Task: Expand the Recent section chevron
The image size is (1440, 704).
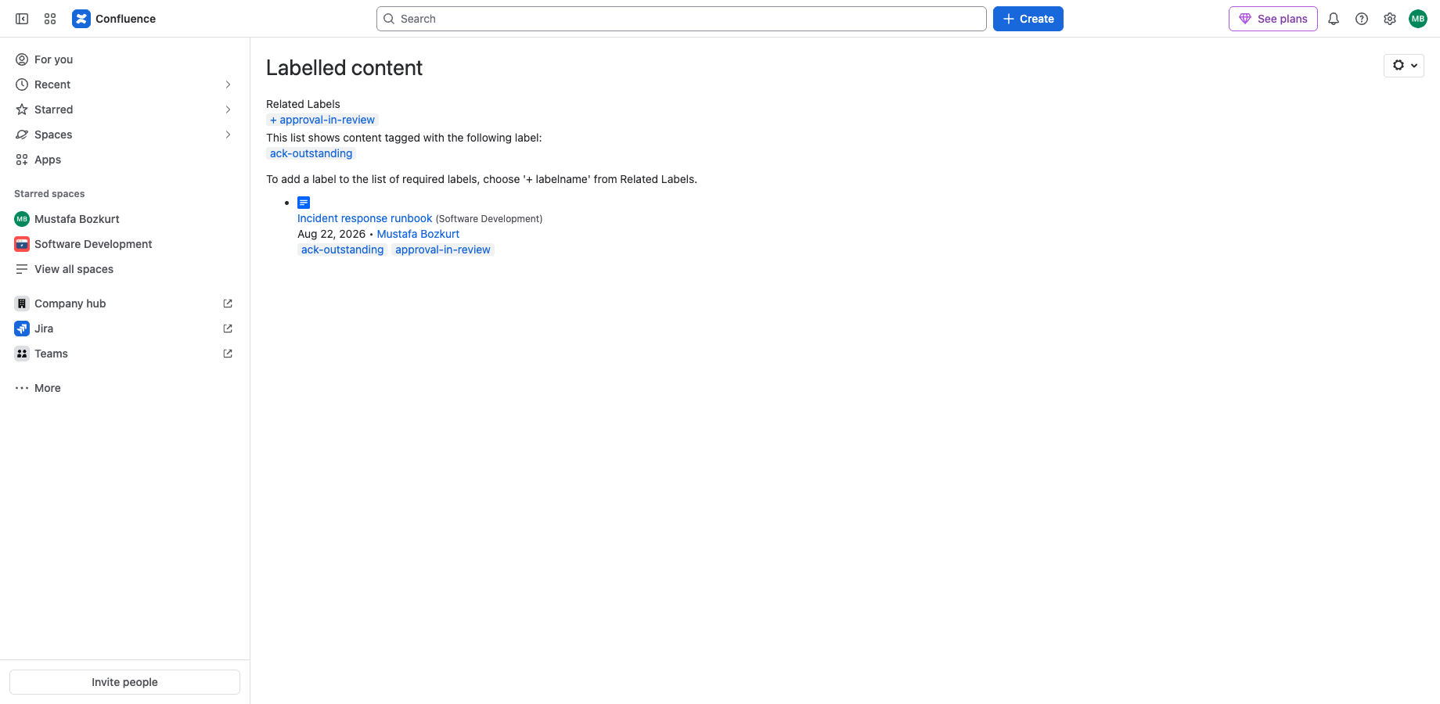Action: click(x=228, y=84)
